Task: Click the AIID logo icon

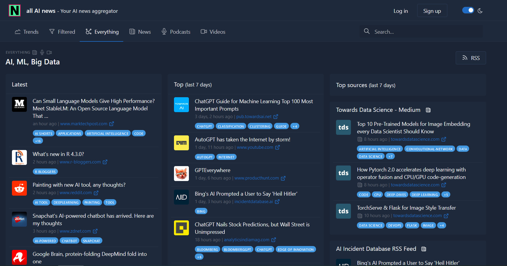Action: [181, 197]
